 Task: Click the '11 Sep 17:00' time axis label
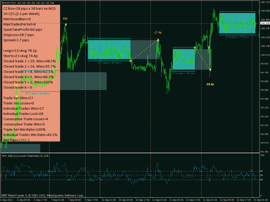tap(193, 200)
